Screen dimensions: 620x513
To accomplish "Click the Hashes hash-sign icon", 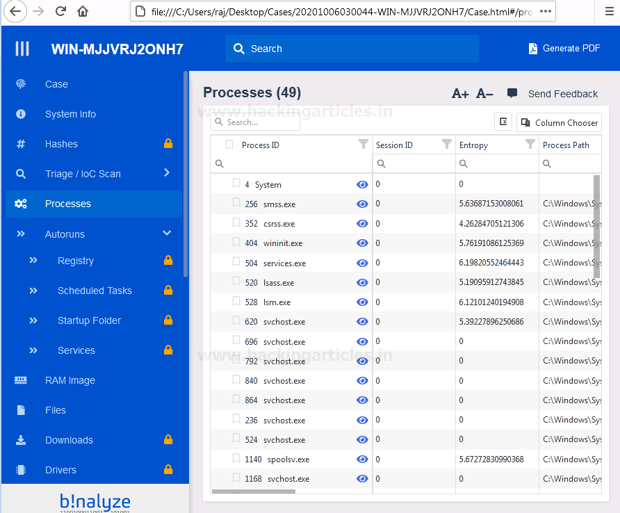I will (x=21, y=144).
